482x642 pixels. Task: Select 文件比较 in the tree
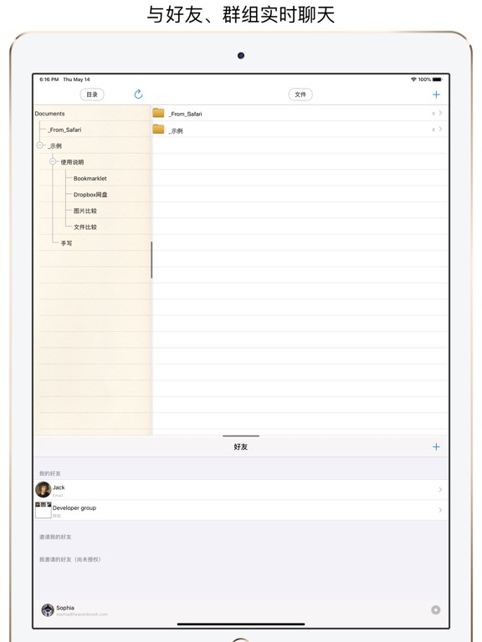[x=85, y=227]
